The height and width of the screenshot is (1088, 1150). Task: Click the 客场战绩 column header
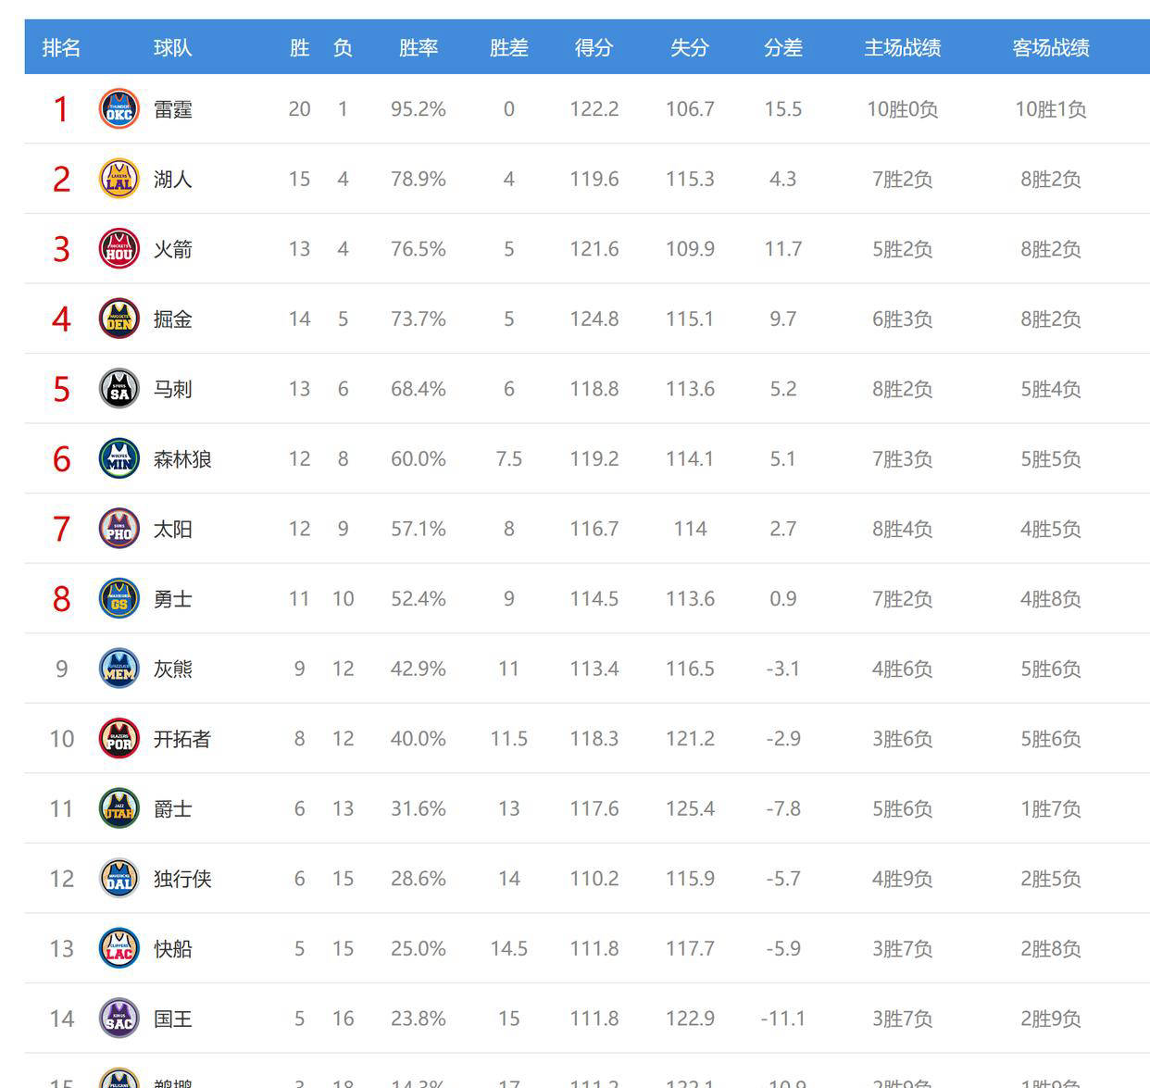click(1050, 48)
